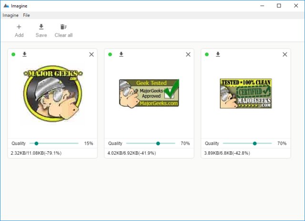
Task: Save the Tested 100% Clean badge image
Action: [x=218, y=54]
